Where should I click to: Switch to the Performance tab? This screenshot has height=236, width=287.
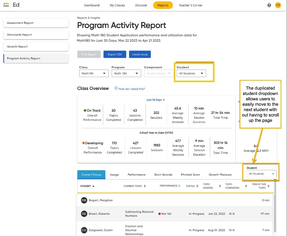[x=137, y=175]
